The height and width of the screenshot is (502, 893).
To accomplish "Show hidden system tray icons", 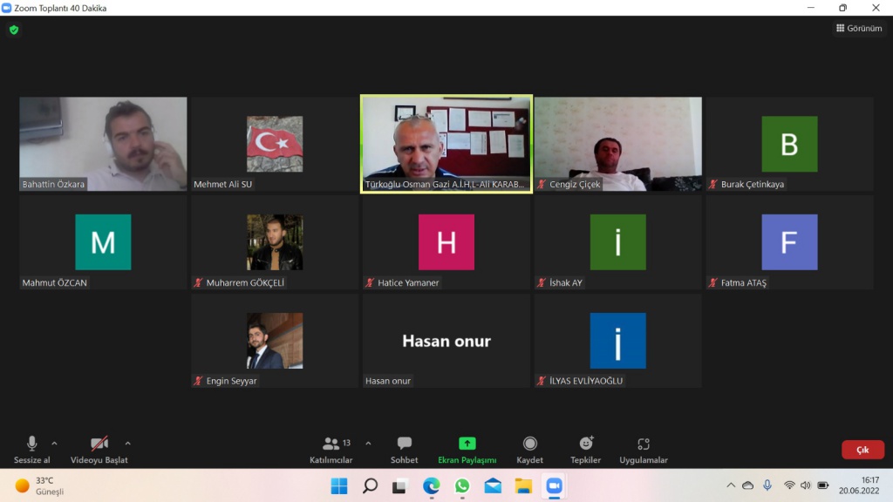I will [731, 485].
